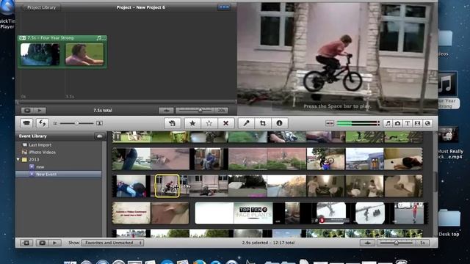Open the music and sound effects browser
Image resolution: width=470 pixels, height=264 pixels.
click(x=388, y=123)
